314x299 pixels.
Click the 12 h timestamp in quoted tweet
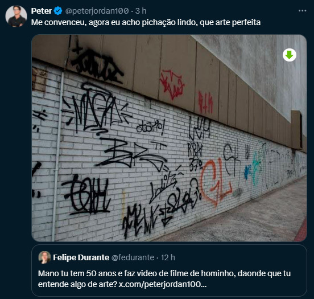(168, 257)
